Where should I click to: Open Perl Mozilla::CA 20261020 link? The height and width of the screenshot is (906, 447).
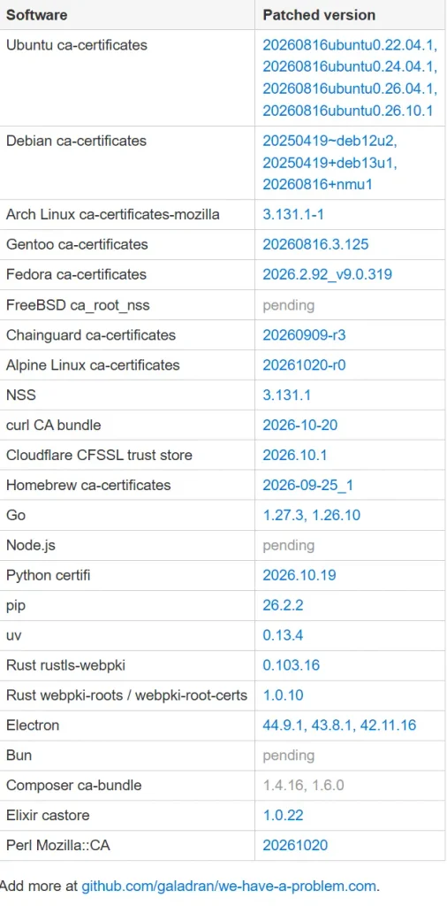(x=295, y=846)
